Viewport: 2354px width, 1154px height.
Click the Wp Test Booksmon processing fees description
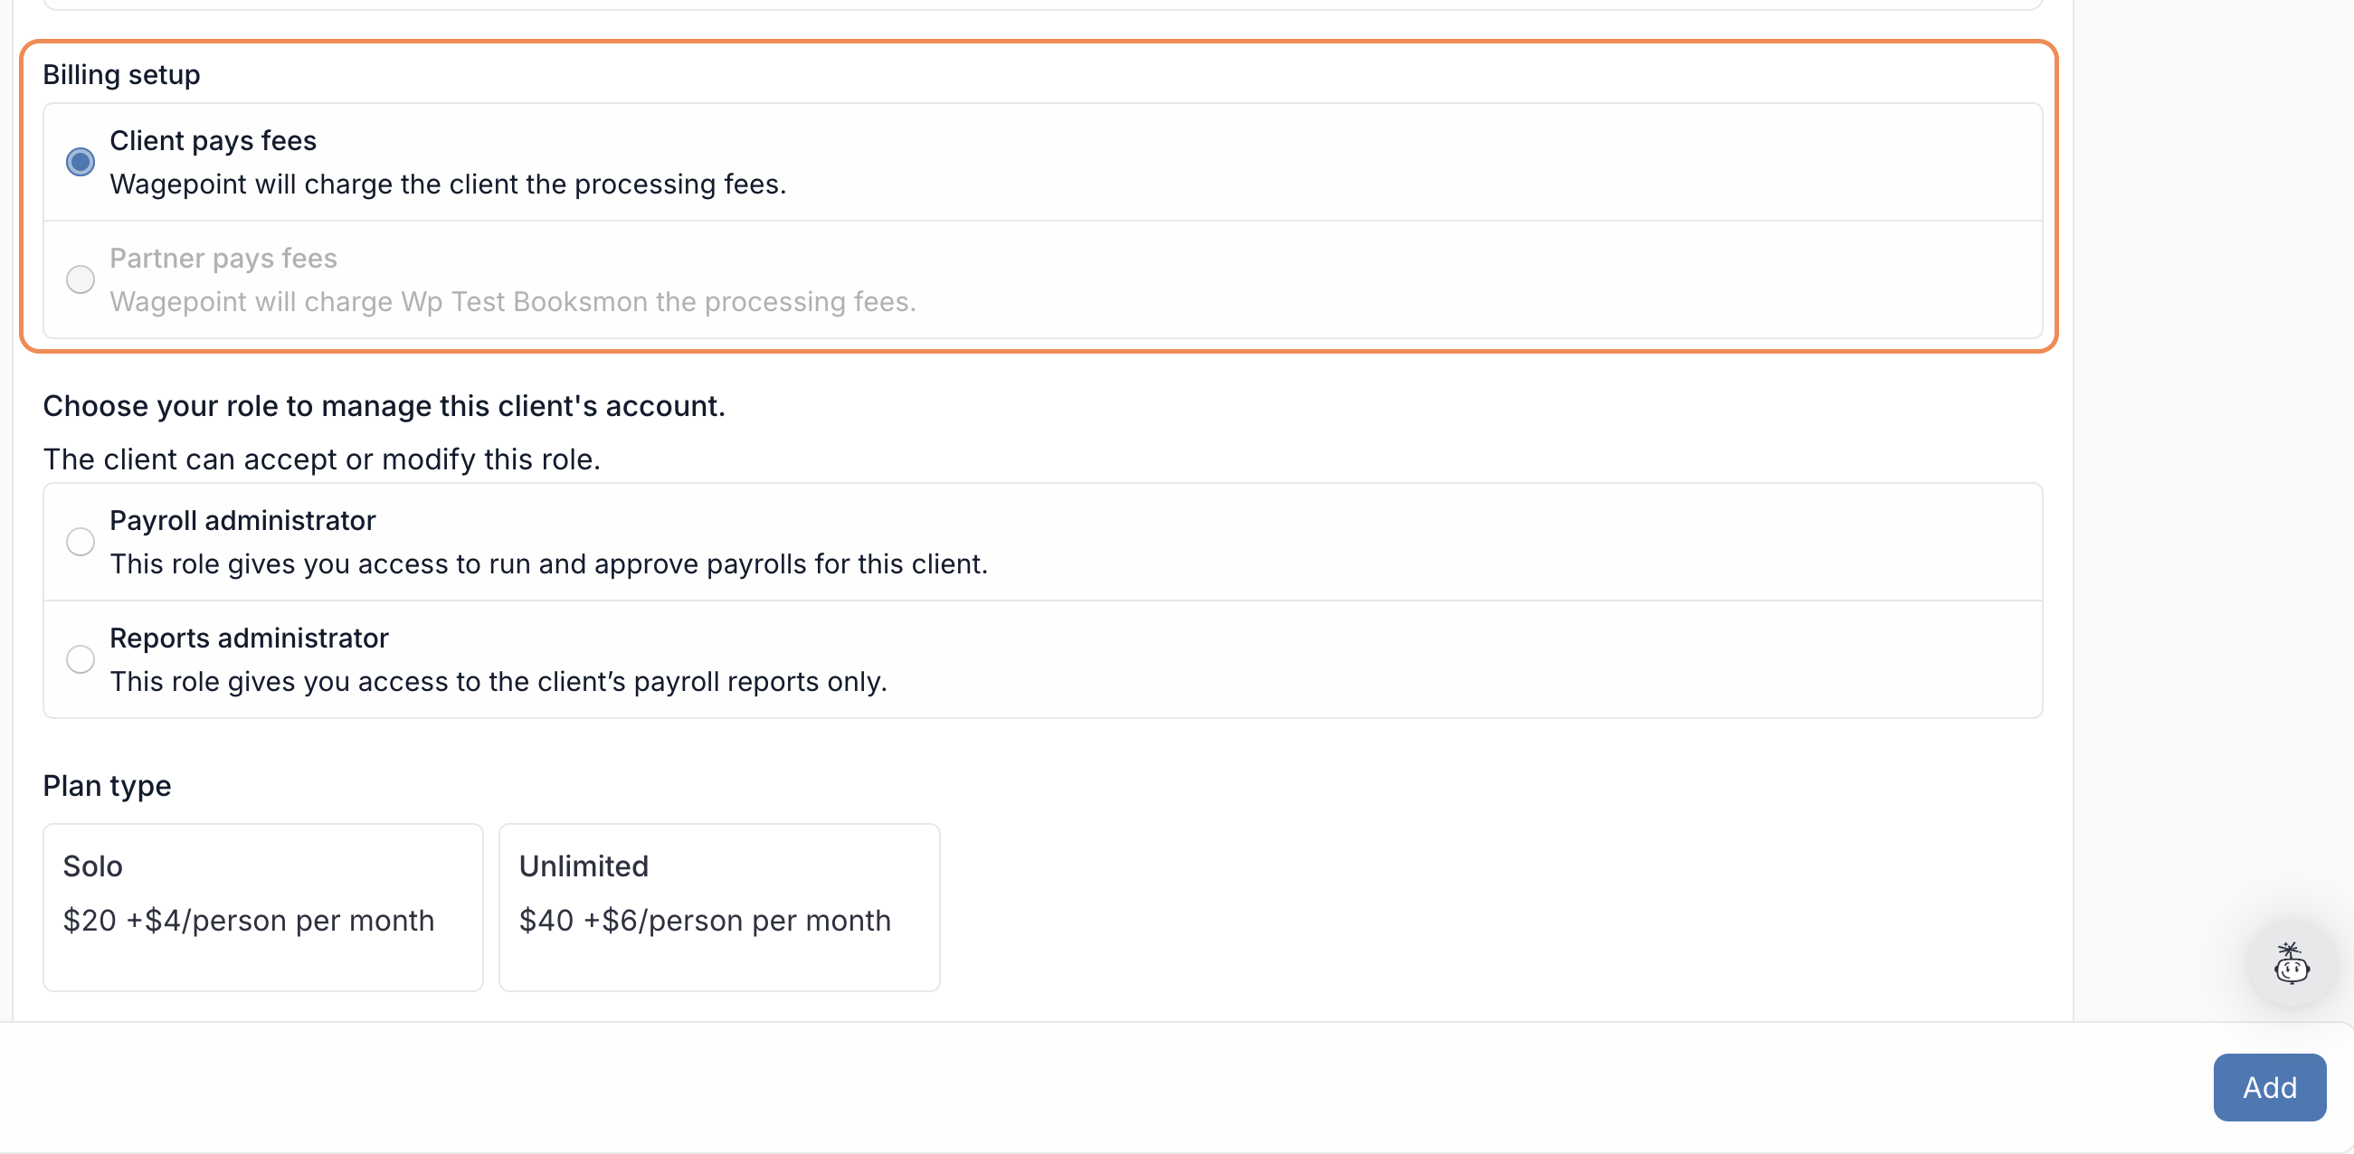[x=513, y=301]
